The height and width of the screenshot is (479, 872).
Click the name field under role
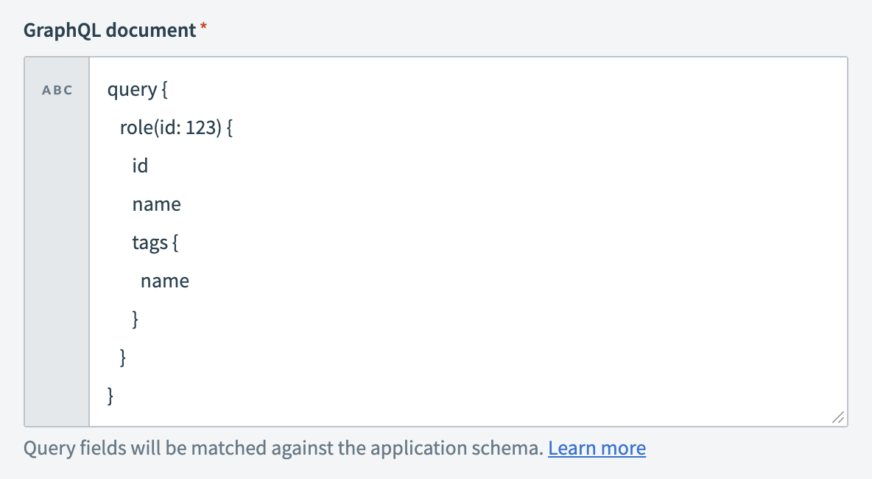coord(156,203)
